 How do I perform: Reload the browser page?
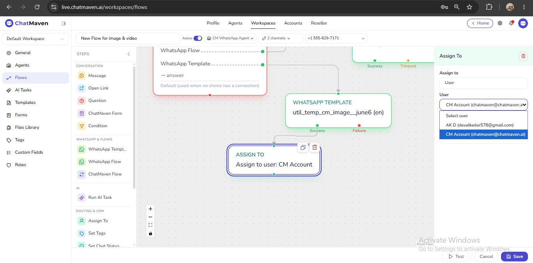37,7
